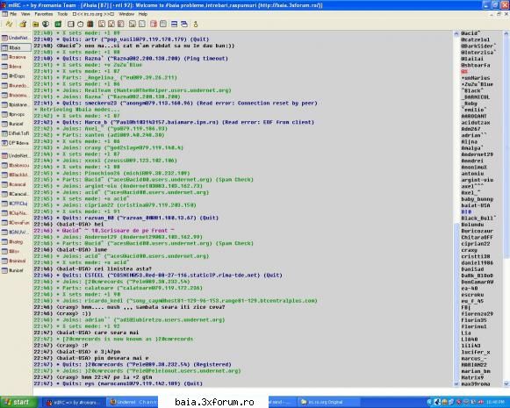The image size is (510, 408).
Task: Click the Cascade Windows toolbar icon
Action: pyautogui.click(x=184, y=24)
